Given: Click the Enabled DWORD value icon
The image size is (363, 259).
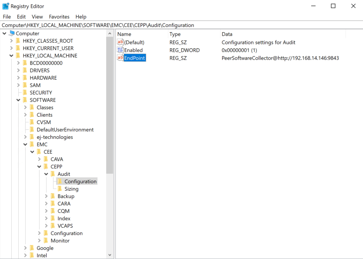Looking at the screenshot, I should 120,50.
